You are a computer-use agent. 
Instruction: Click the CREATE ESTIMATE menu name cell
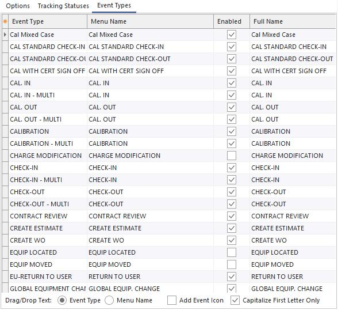(x=150, y=228)
